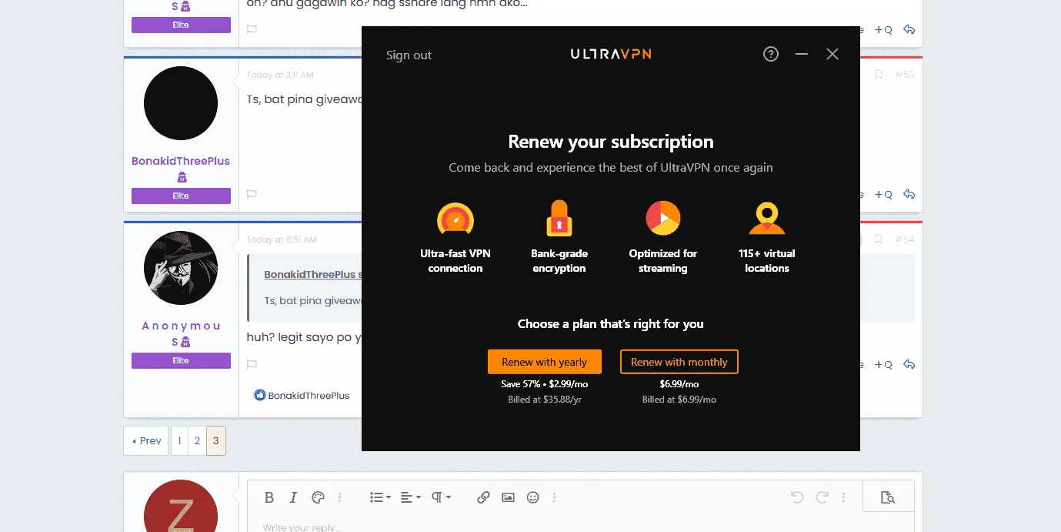Go to page 1 of thread

coord(179,441)
